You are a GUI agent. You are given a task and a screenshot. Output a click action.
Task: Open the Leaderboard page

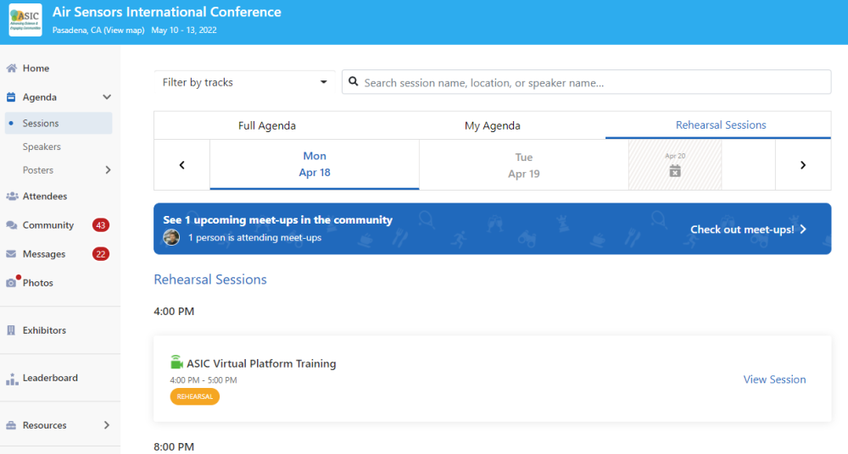[50, 378]
